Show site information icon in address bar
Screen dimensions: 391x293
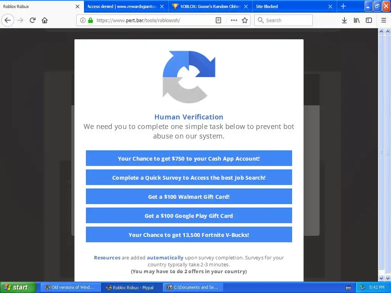click(83, 21)
